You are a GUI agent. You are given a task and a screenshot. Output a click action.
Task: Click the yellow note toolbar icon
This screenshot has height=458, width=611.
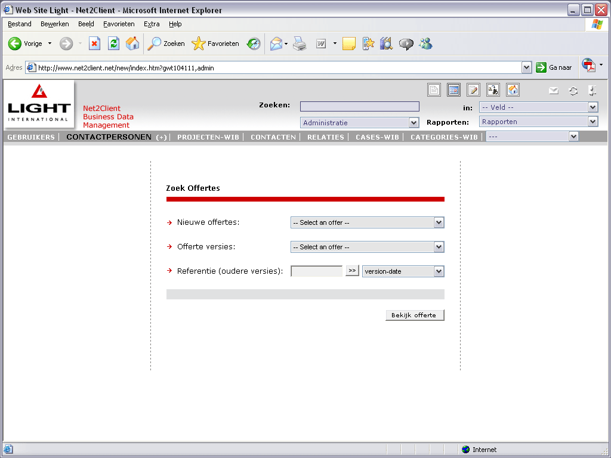pos(348,44)
